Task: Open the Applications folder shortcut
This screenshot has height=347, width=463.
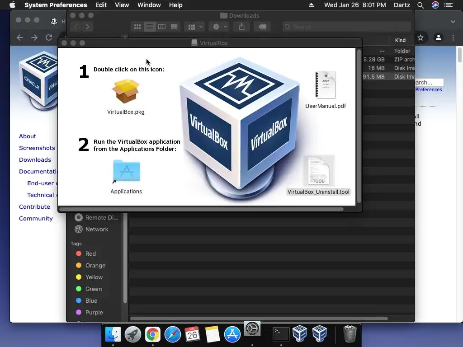Action: click(x=127, y=171)
